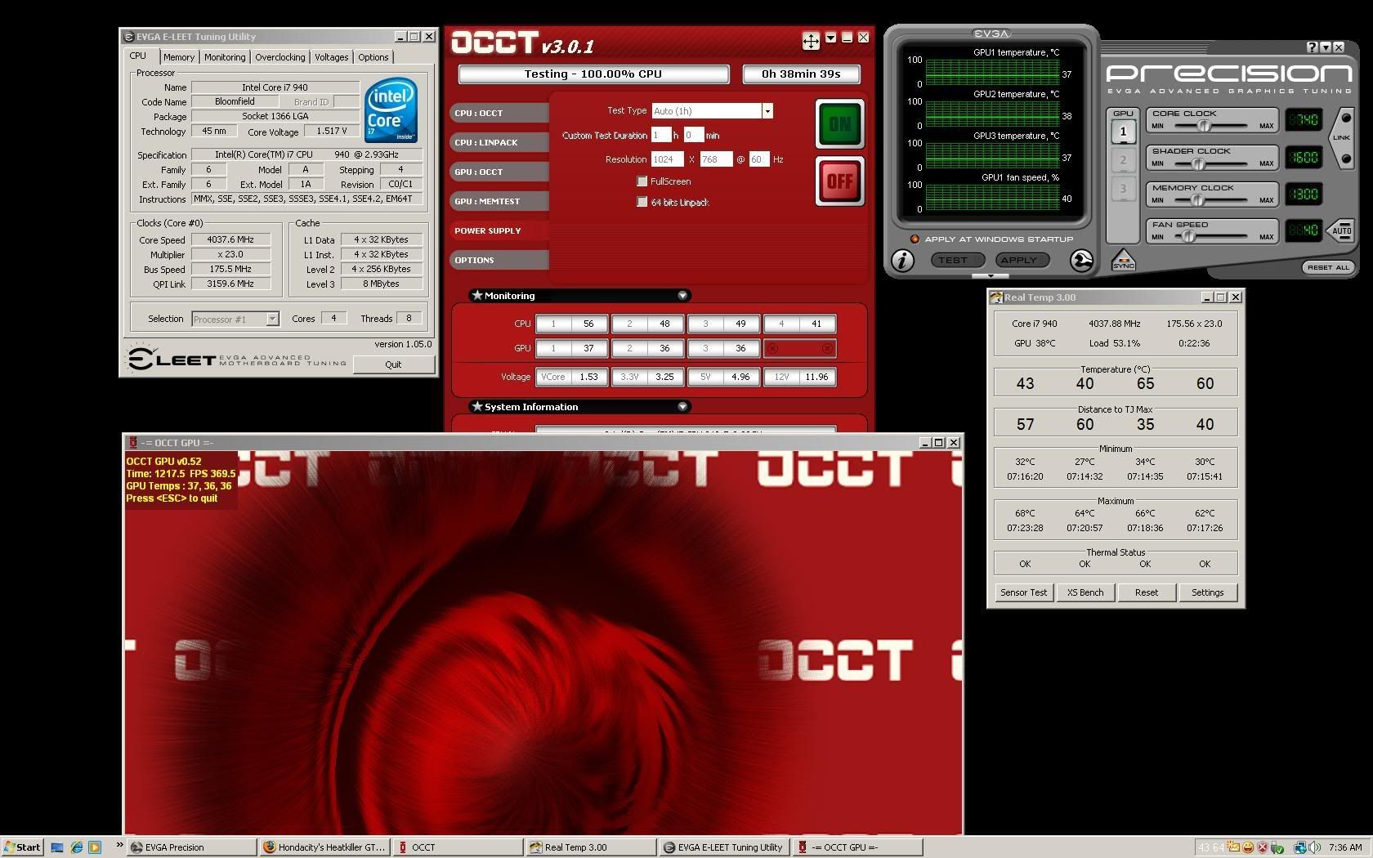Open the Processor #1 selection dropdown
This screenshot has width=1373, height=858.
(272, 319)
